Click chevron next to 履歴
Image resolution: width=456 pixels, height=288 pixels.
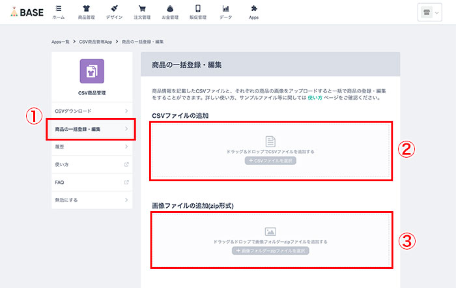[x=126, y=147]
